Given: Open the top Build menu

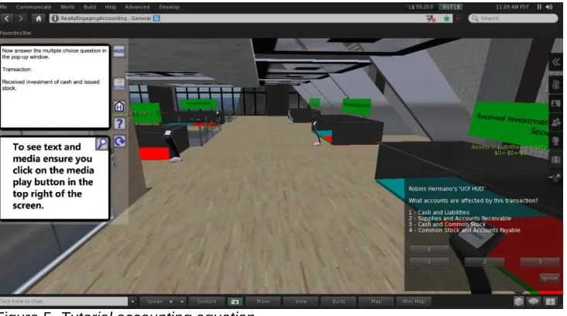Looking at the screenshot, I should click(x=90, y=7).
